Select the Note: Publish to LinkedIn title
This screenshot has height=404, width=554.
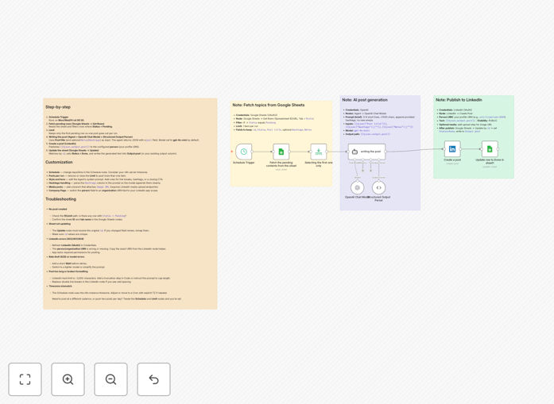(x=459, y=100)
